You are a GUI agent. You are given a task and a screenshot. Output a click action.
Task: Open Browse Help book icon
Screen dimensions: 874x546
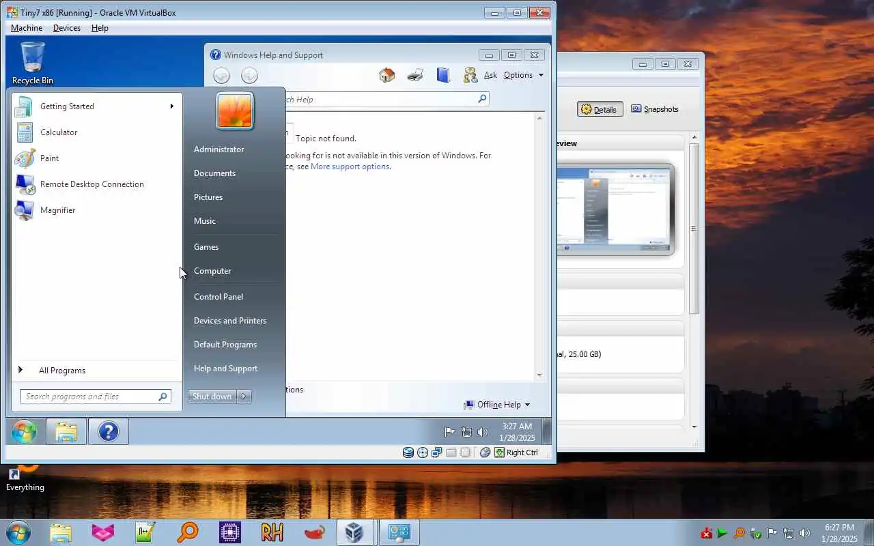[x=443, y=75]
